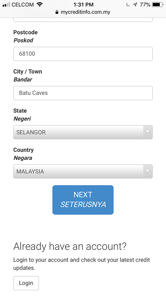
Task: Expand the Country dropdown arrow
Action: coord(148,171)
